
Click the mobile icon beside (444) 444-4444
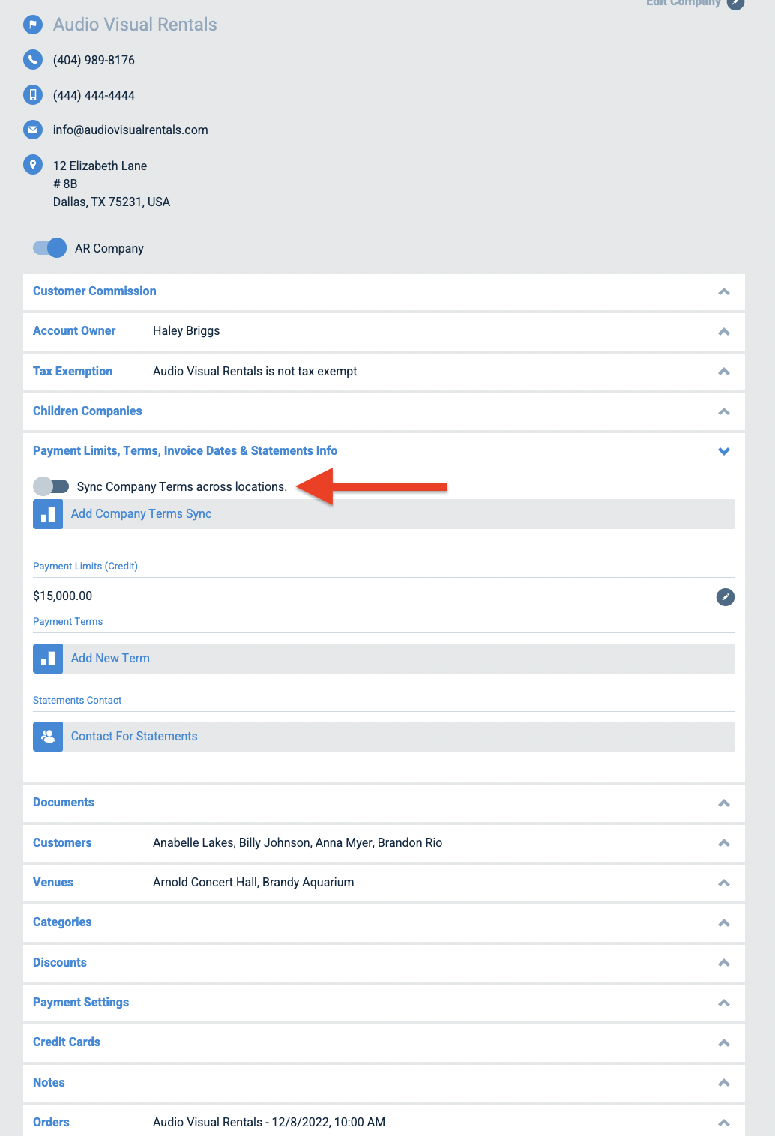pos(33,94)
